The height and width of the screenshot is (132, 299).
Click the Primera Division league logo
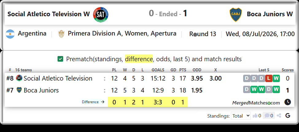[x=61, y=34]
